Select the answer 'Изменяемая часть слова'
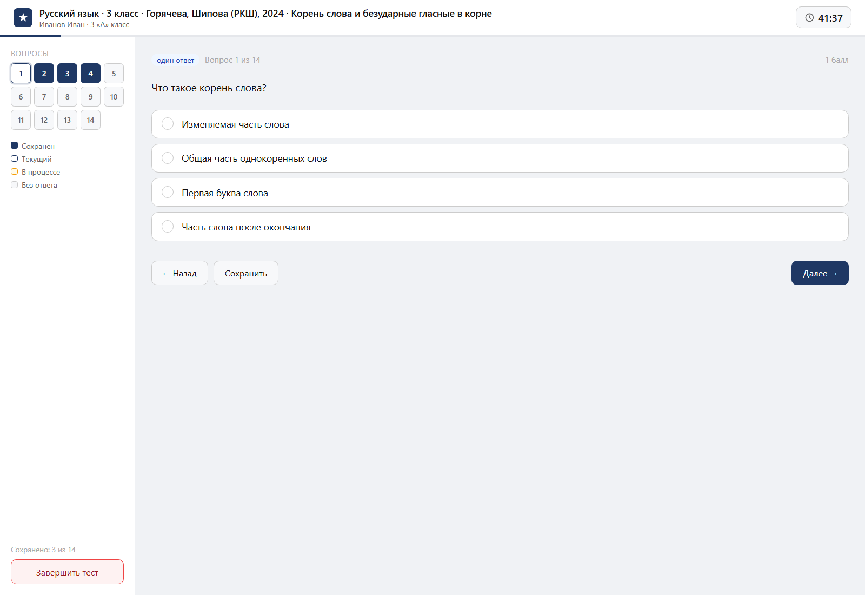This screenshot has height=595, width=865. pyautogui.click(x=500, y=124)
